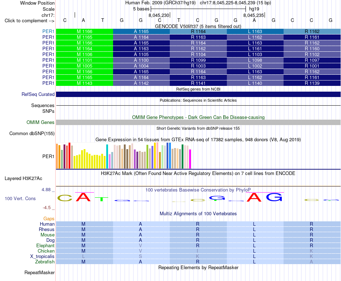Click the R 1099 codon cell
The image size is (341, 281).
tap(198, 60)
